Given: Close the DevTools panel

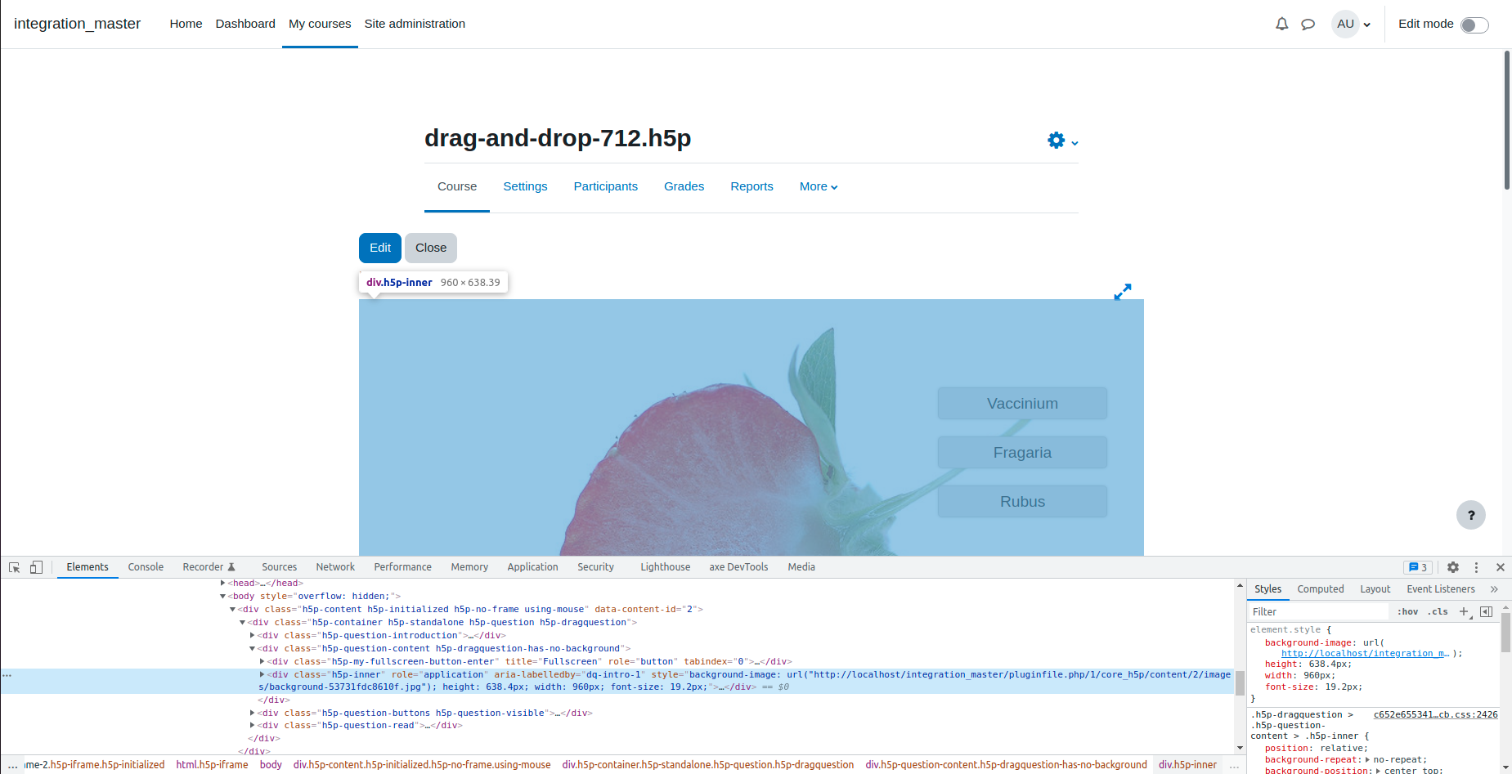Looking at the screenshot, I should pyautogui.click(x=1501, y=567).
